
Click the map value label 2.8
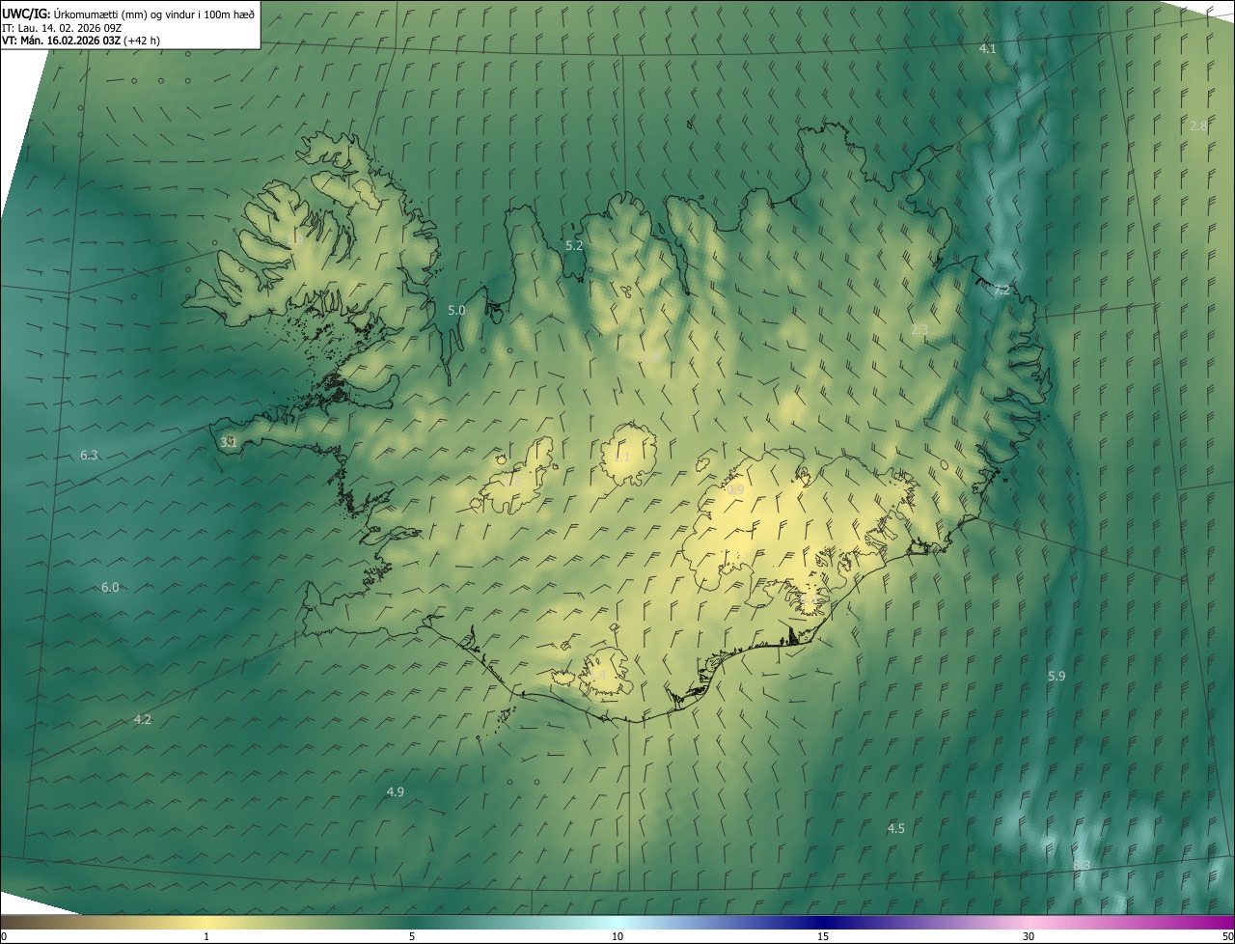pos(1197,126)
